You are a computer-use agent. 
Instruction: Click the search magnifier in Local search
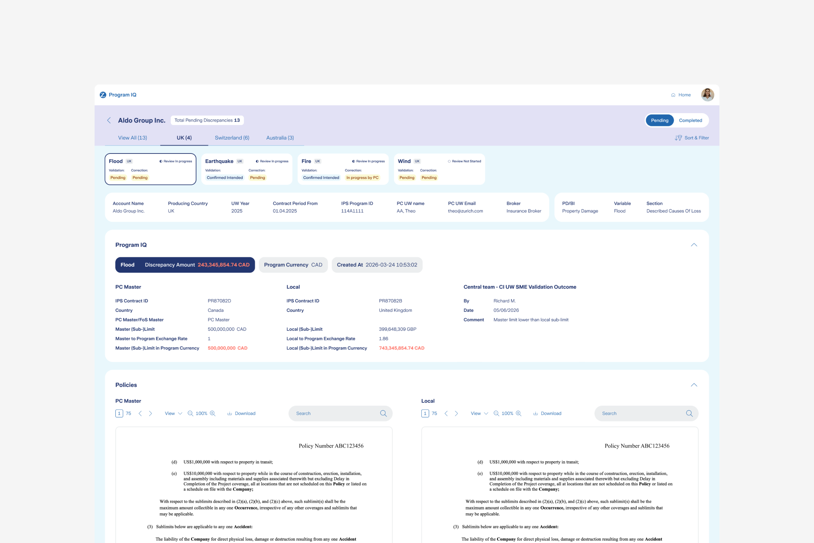[689, 413]
